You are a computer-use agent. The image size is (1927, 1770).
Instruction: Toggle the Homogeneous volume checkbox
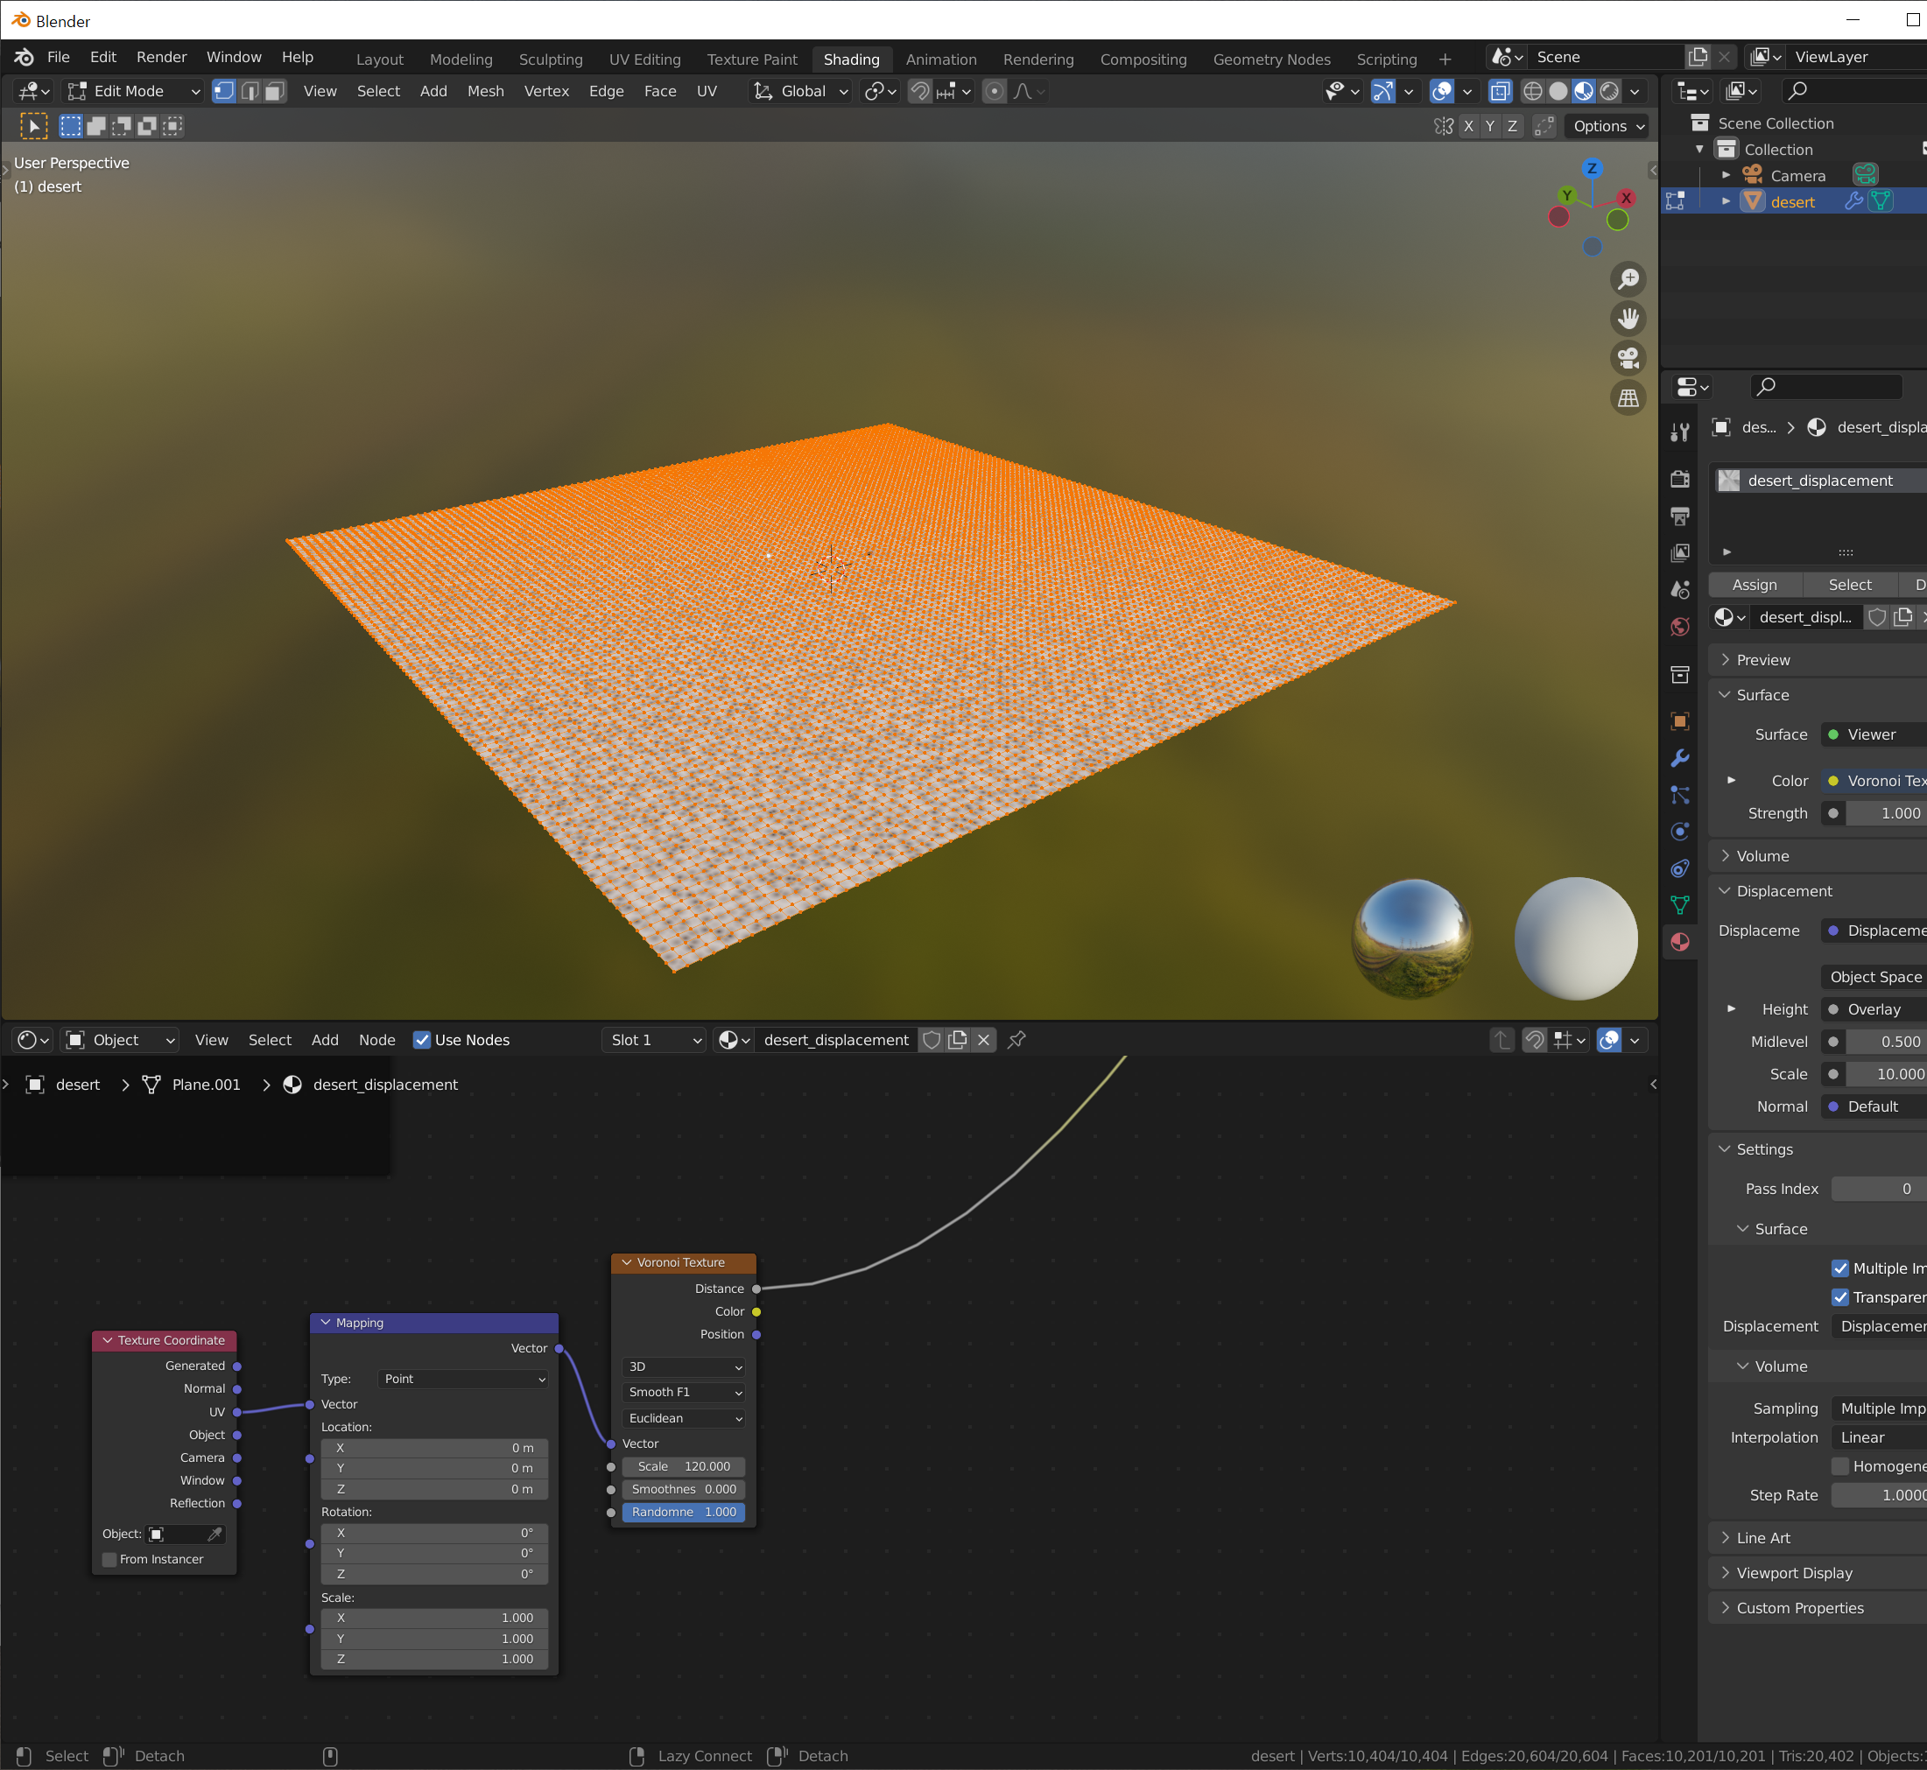[x=1839, y=1466]
